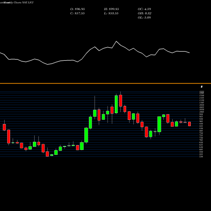This screenshot has width=211, height=211.
Task: Click the 1055 price axis label
Action: coord(201,107)
